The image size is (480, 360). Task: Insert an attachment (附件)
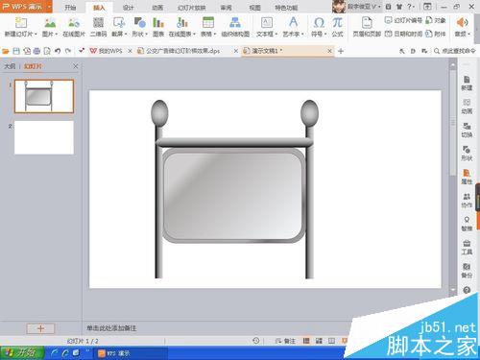(436, 34)
